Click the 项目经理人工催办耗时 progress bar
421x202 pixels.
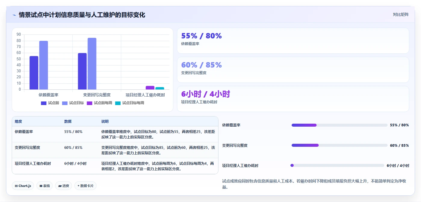pyautogui.click(x=337, y=165)
